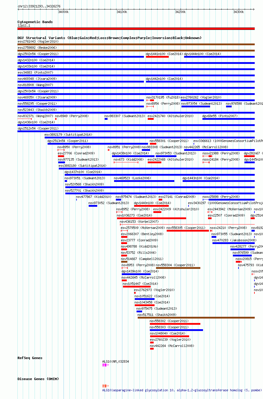This screenshot has width=263, height=399.
Task: Click nsv469348 (Itsara2009) label
Action: tap(37, 79)
